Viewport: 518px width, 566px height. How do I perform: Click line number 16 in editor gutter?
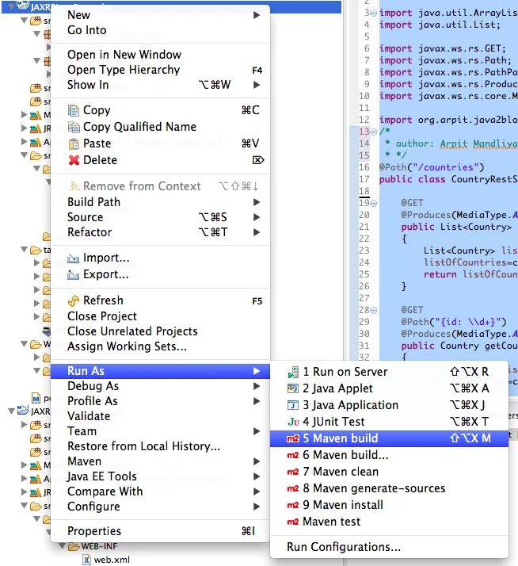coord(364,167)
